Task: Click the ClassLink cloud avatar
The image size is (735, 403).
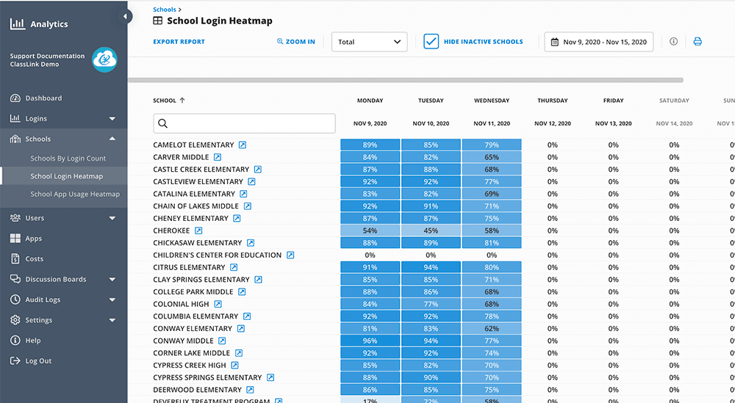Action: tap(104, 60)
